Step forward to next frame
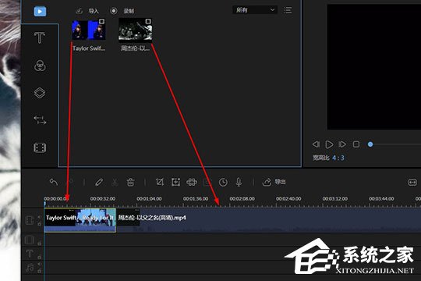This screenshot has width=421, height=281. (x=342, y=144)
